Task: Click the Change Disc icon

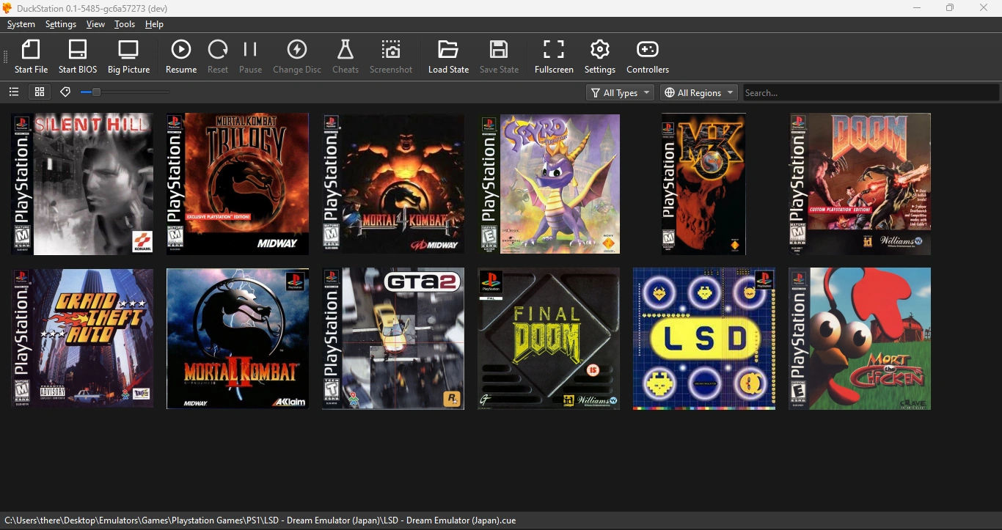Action: [296, 55]
